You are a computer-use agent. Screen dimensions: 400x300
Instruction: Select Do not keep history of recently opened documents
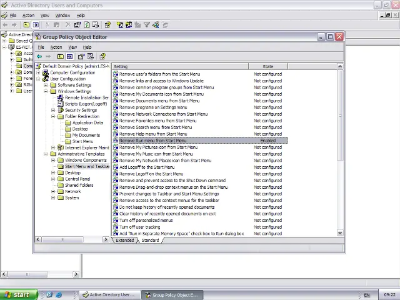[167, 207]
